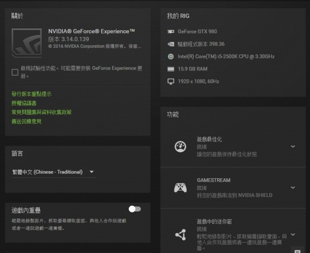Image resolution: width=310 pixels, height=253 pixels.
Task: Enable the 啟用試驗性功能 checkbox
Action: 15,72
